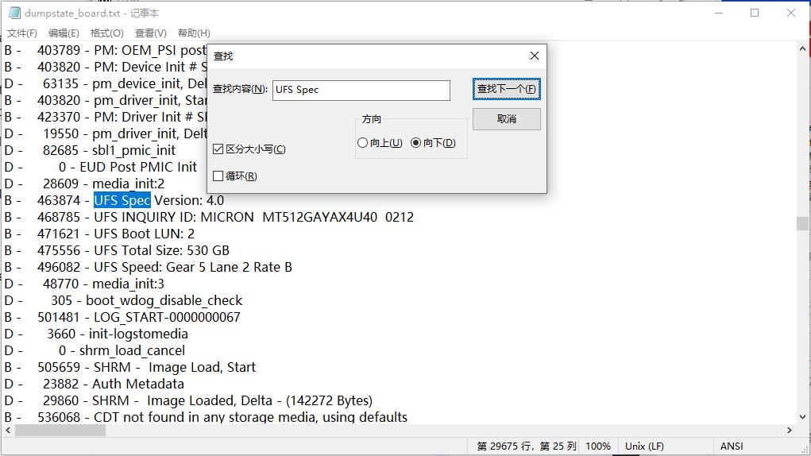Select the 向上(U) direction radio button
The image size is (811, 456).
380,143
